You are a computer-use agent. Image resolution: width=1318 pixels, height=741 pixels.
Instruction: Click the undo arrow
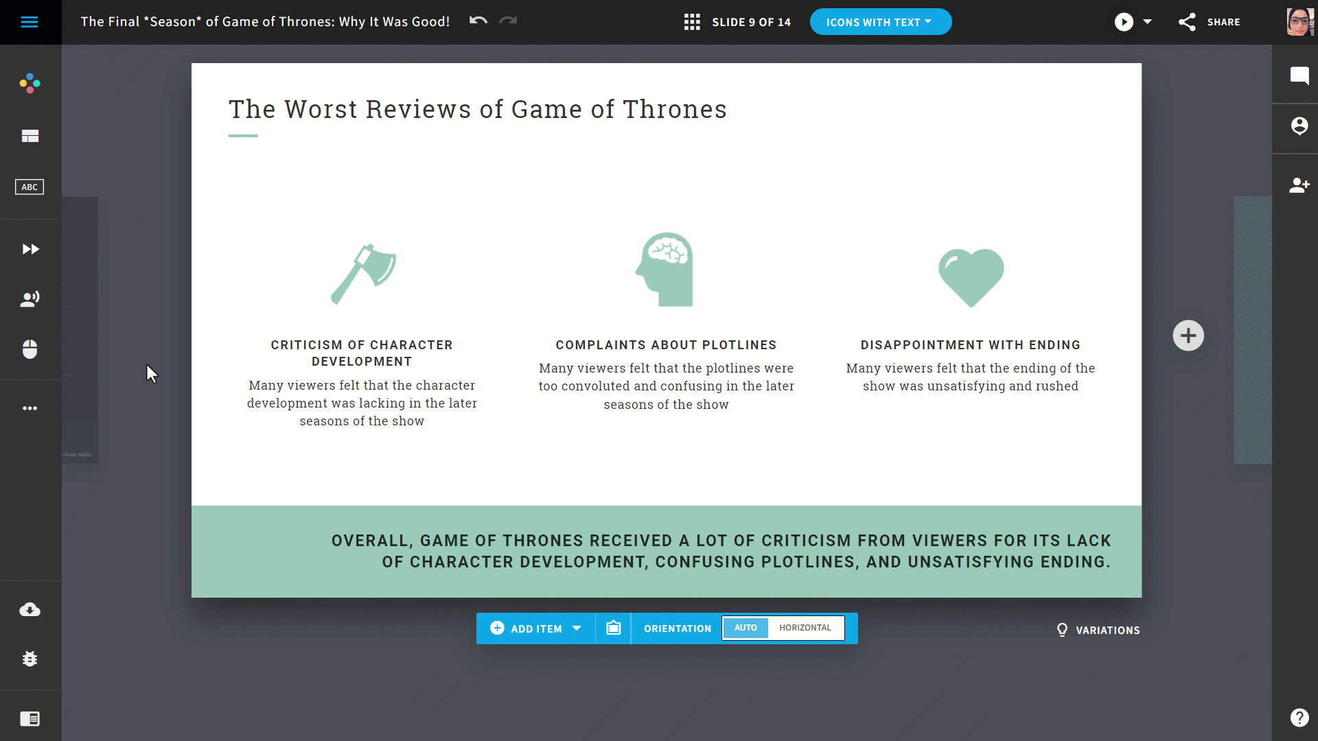tap(478, 21)
